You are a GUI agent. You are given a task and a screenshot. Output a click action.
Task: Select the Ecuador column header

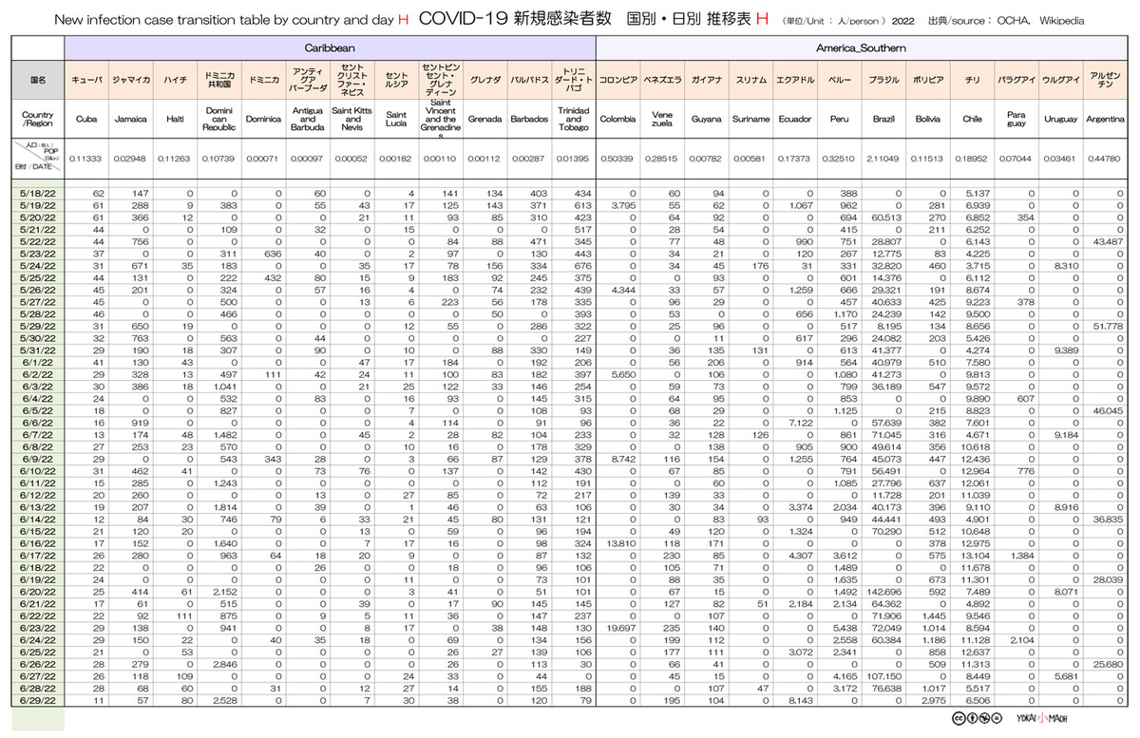tap(794, 119)
